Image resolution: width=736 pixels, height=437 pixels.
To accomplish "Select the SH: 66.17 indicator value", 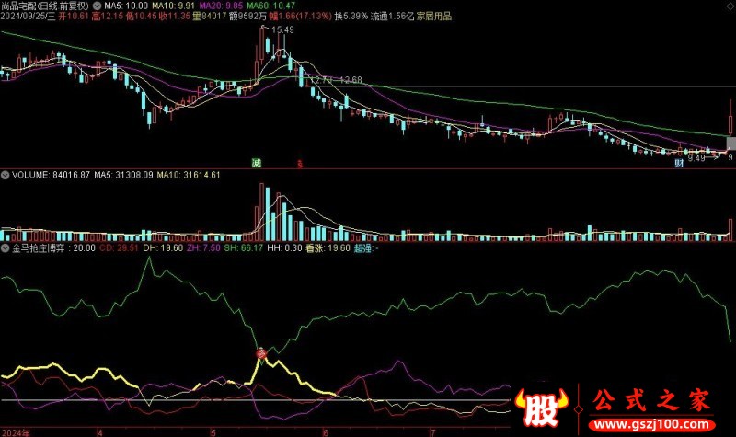I will [244, 247].
